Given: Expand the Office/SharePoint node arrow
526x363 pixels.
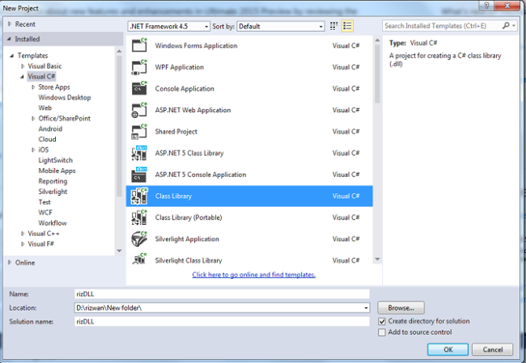Looking at the screenshot, I should [33, 118].
